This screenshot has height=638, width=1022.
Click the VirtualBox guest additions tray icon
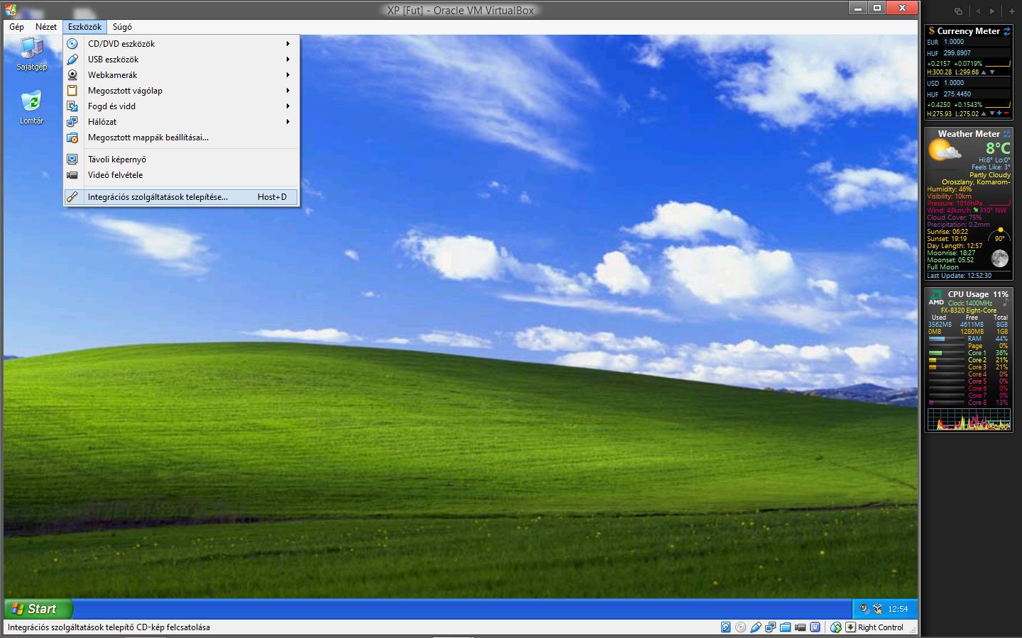point(878,609)
